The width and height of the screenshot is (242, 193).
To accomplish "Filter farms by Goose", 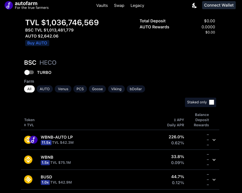I will point(97,89).
